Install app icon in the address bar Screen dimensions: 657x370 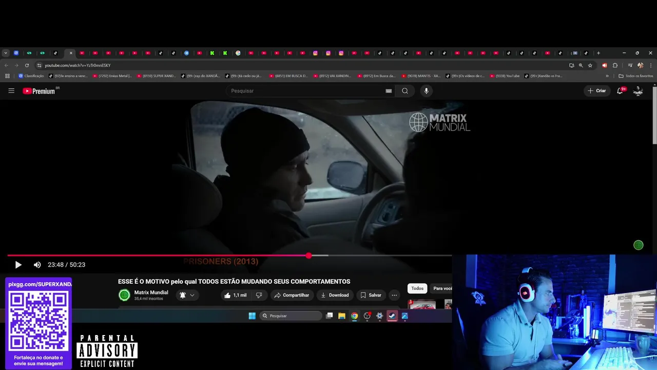(x=571, y=65)
